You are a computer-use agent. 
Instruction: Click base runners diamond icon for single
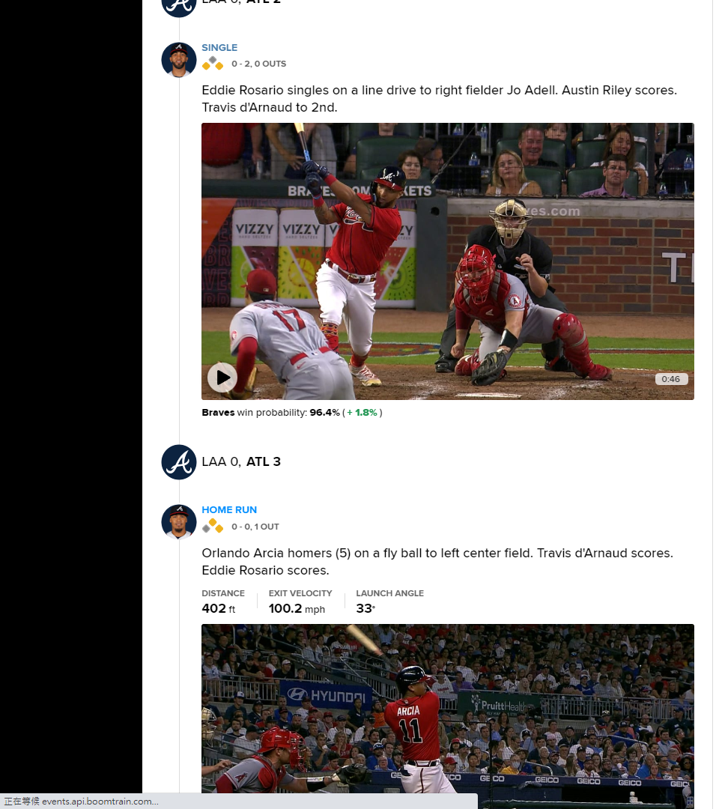[213, 64]
